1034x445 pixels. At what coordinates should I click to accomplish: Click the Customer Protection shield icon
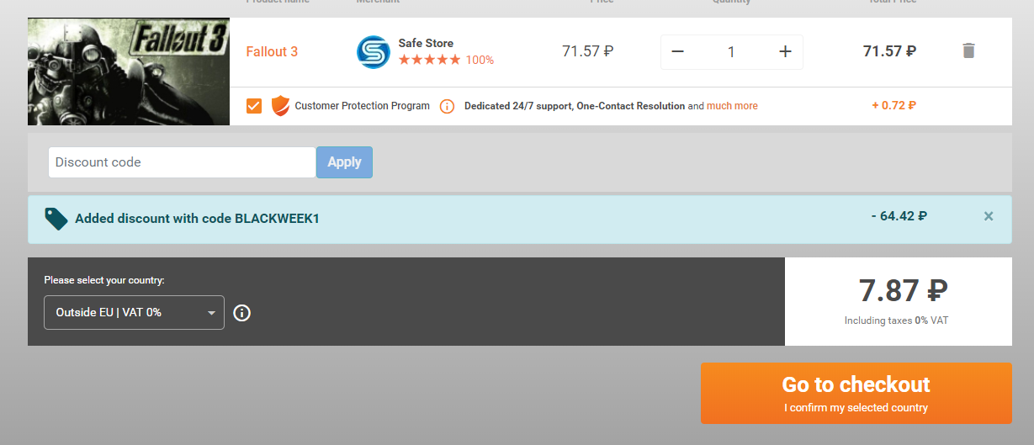point(280,106)
